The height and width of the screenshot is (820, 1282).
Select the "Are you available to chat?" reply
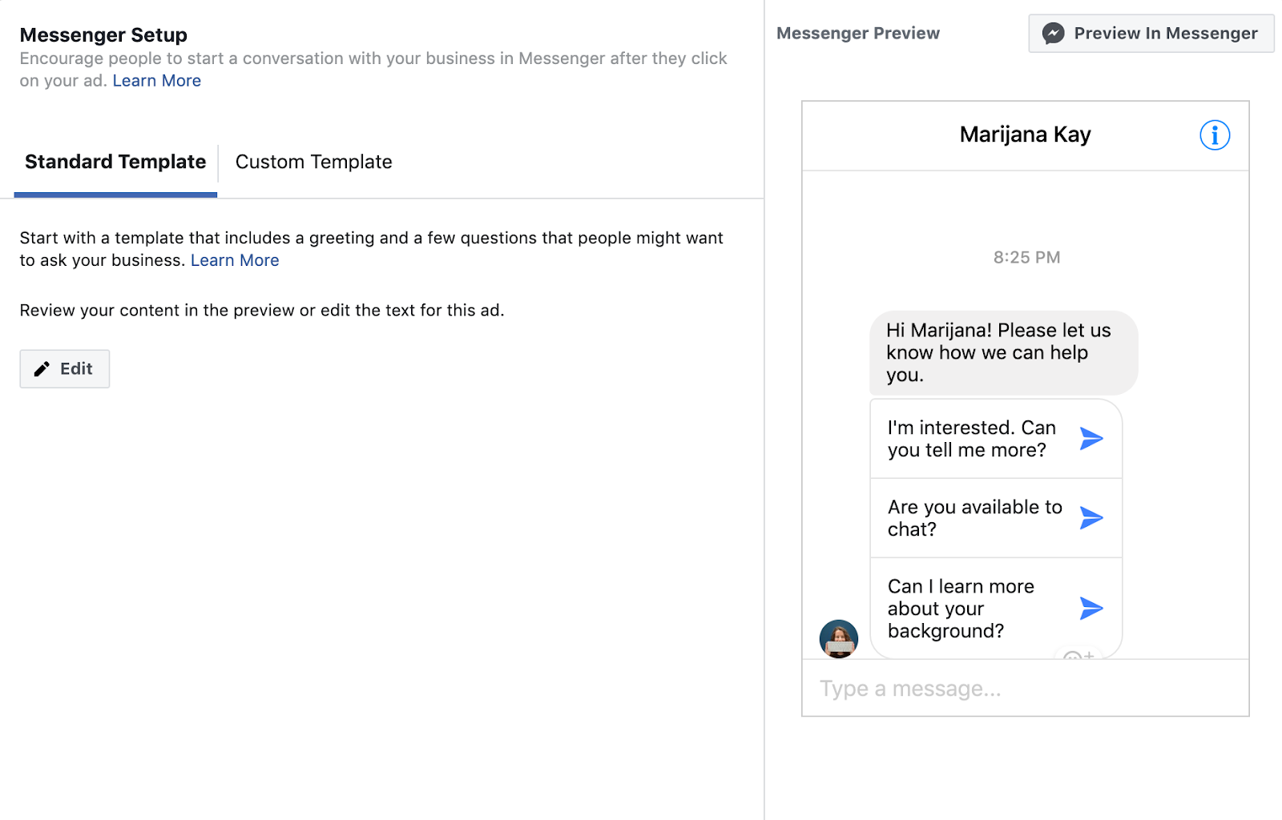tap(974, 518)
